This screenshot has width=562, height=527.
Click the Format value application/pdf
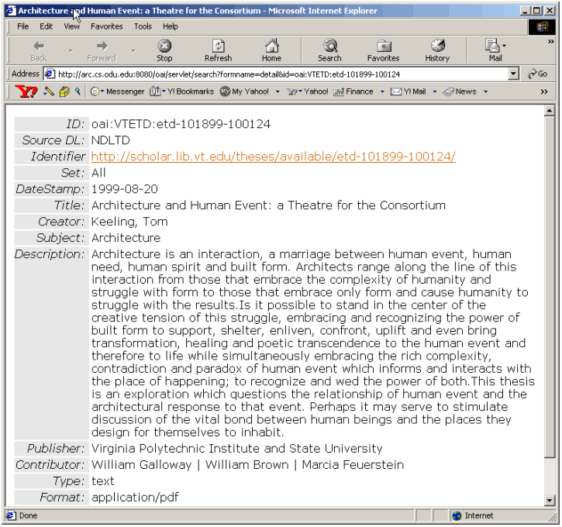coord(135,498)
